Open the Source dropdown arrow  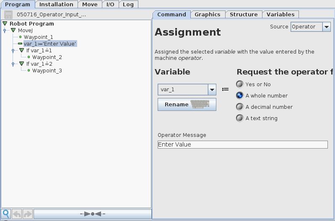327,27
